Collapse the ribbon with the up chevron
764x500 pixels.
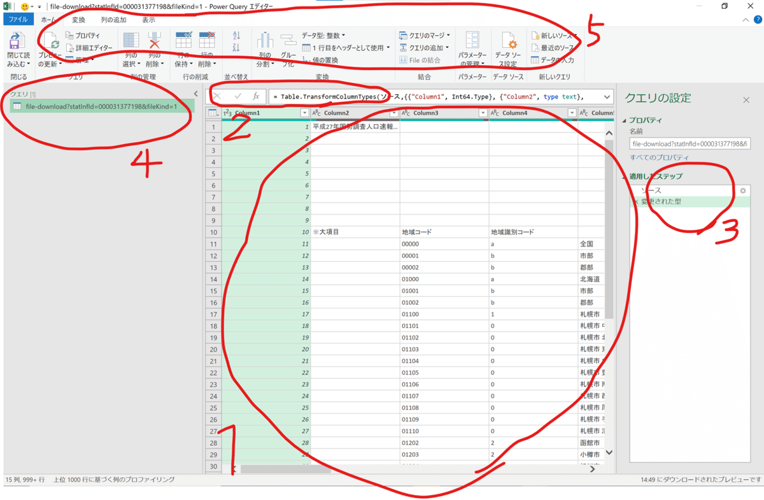pyautogui.click(x=746, y=20)
